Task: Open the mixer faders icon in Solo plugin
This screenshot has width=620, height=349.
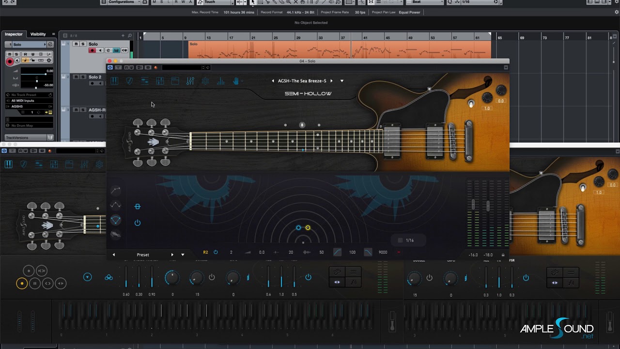Action: coord(190,81)
